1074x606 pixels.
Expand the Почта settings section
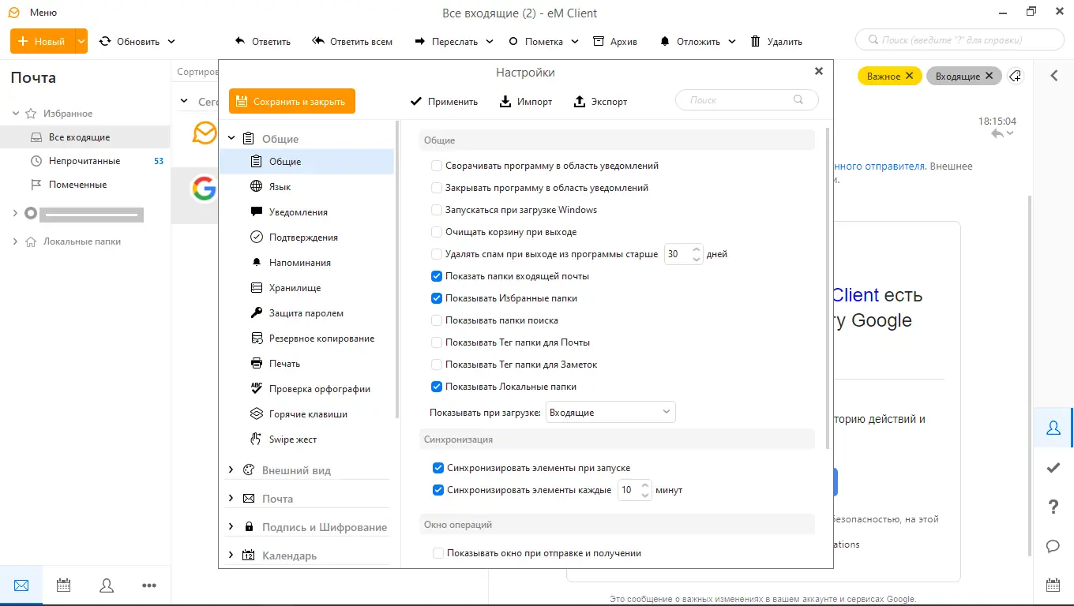[231, 498]
